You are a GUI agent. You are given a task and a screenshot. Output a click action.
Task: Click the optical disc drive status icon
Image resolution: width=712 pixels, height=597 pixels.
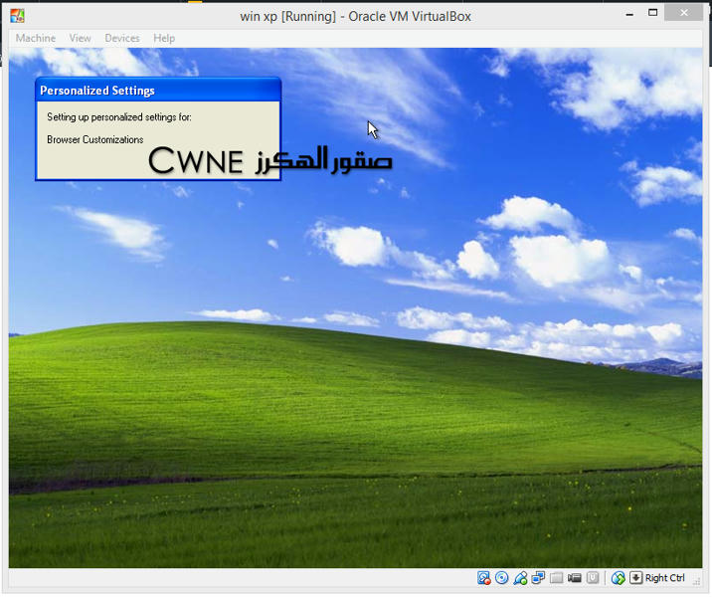pyautogui.click(x=502, y=578)
